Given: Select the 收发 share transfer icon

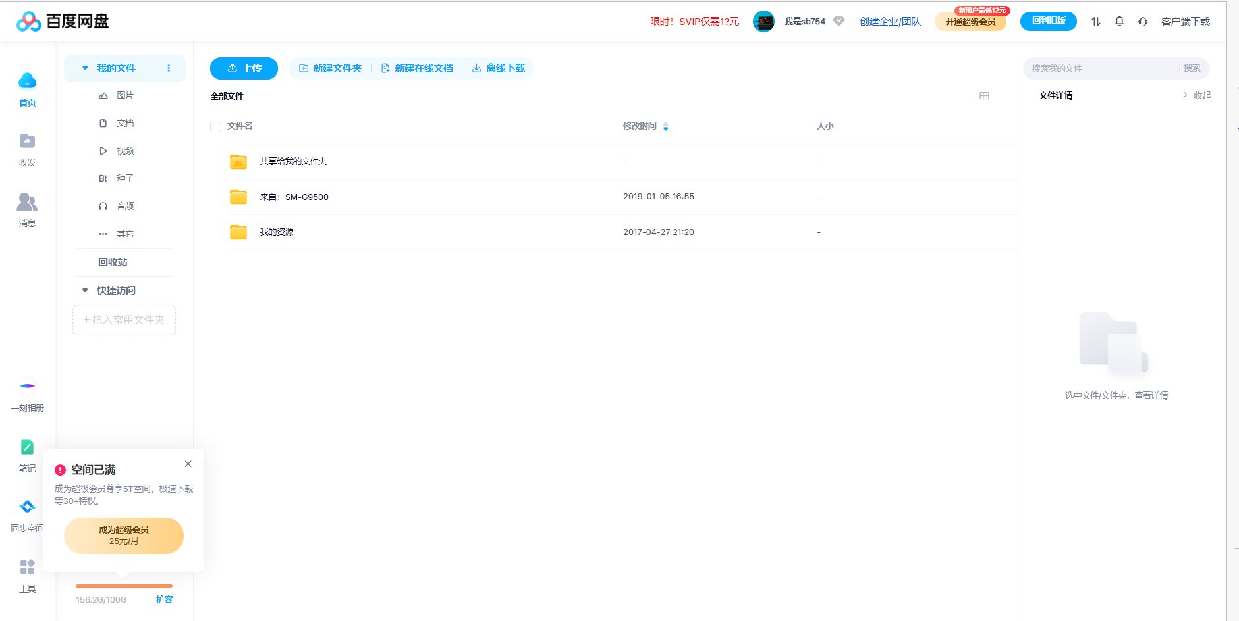Looking at the screenshot, I should coord(27,141).
